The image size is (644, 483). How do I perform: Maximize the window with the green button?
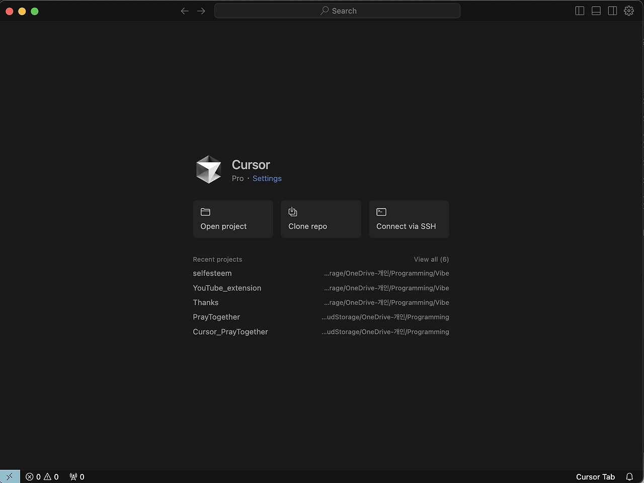[35, 11]
